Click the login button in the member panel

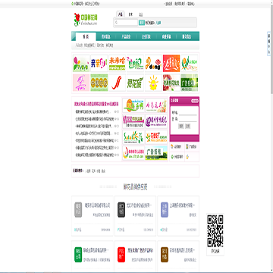click(181, 126)
